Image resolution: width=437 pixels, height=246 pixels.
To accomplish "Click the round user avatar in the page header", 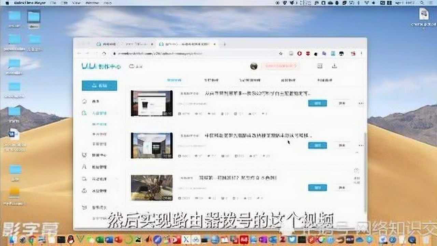I will click(x=254, y=66).
